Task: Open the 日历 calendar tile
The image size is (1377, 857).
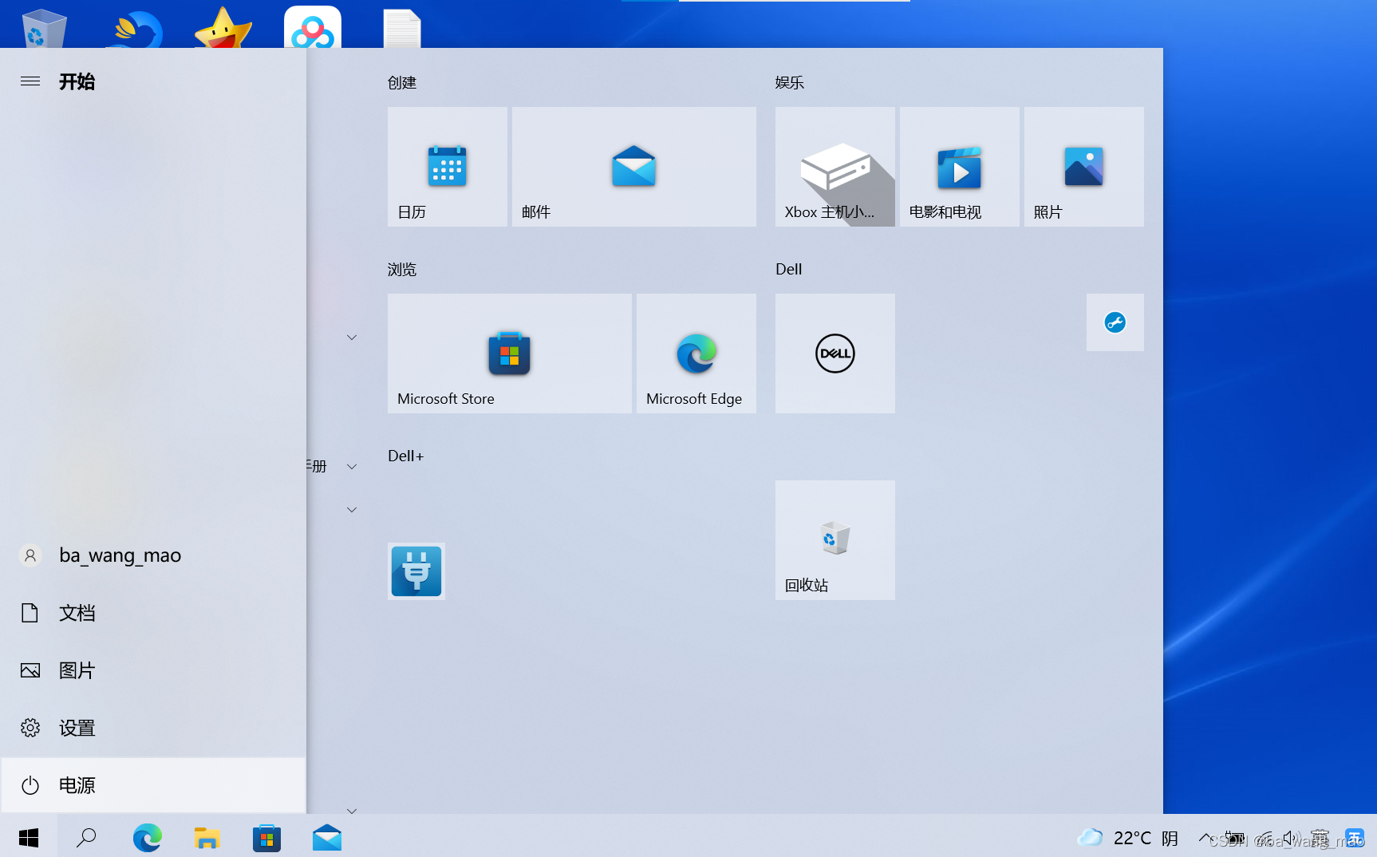Action: coord(447,166)
